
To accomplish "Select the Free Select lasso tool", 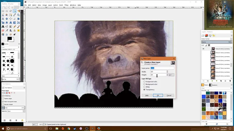I will (x=11, y=11).
